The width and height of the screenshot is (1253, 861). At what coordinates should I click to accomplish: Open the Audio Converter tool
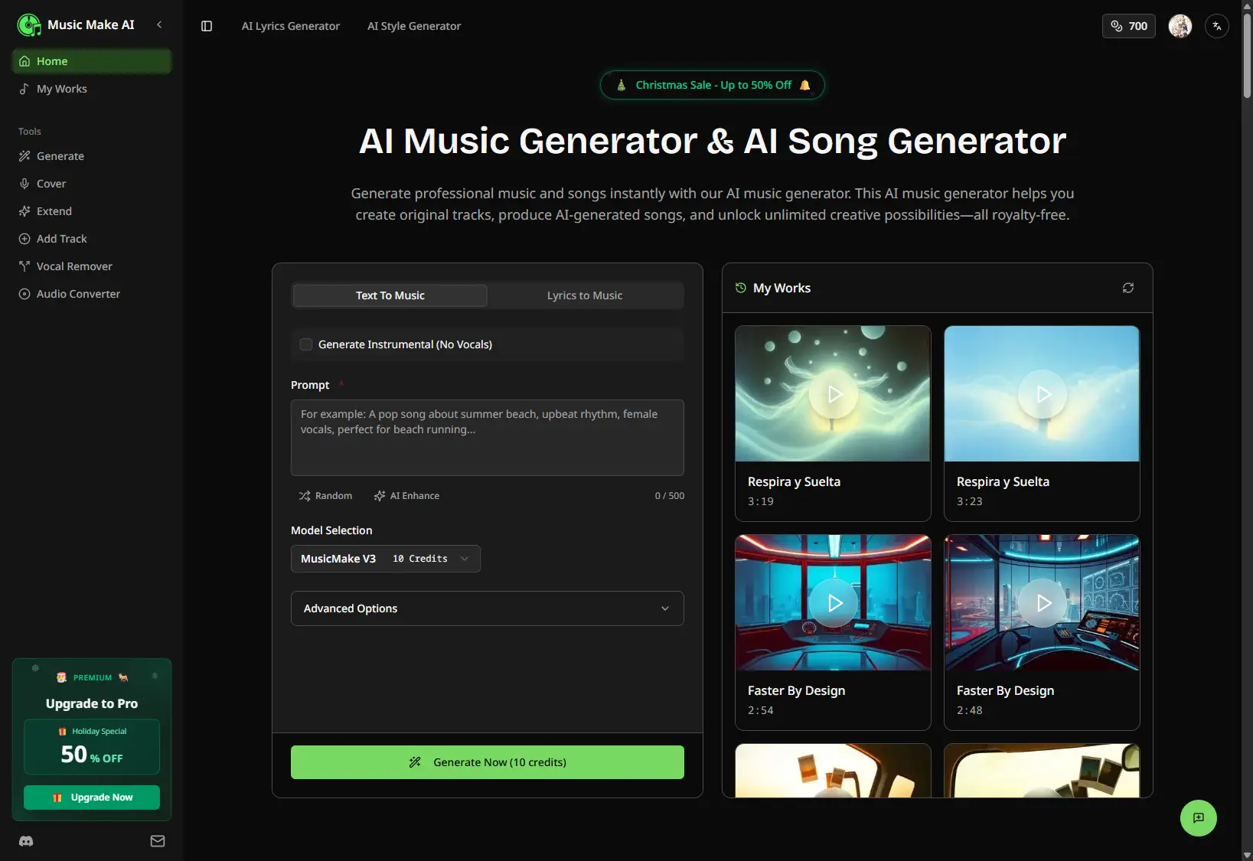pos(77,293)
